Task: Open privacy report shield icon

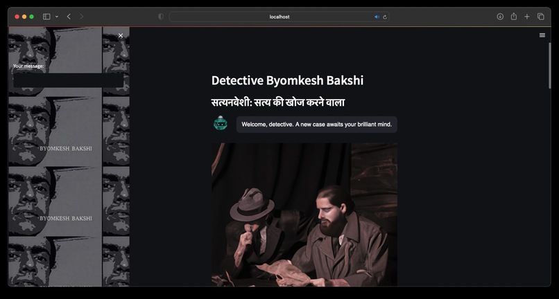Action: click(x=161, y=17)
